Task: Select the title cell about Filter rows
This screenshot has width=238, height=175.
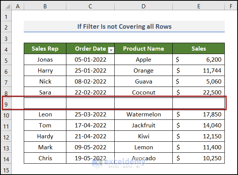Action: pos(124,26)
